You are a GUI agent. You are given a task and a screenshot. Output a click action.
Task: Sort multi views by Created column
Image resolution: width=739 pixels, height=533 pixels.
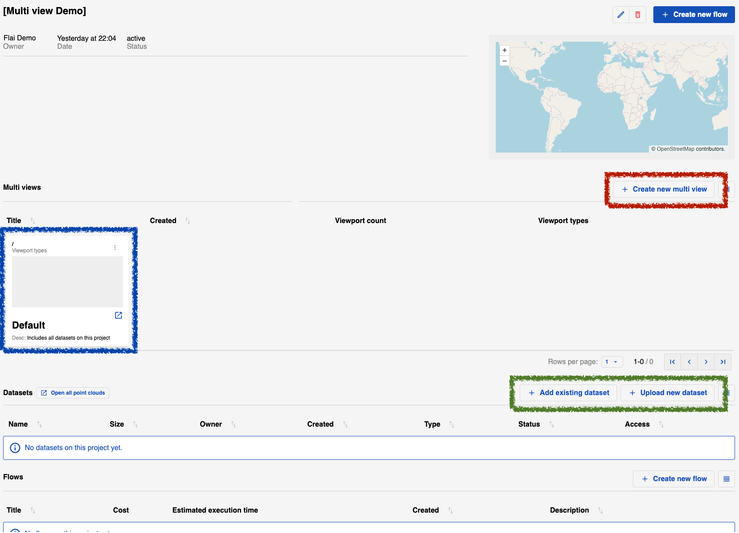tap(188, 221)
